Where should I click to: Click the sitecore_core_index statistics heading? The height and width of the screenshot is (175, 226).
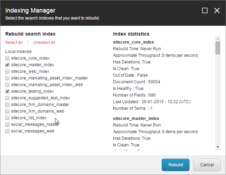click(x=134, y=42)
